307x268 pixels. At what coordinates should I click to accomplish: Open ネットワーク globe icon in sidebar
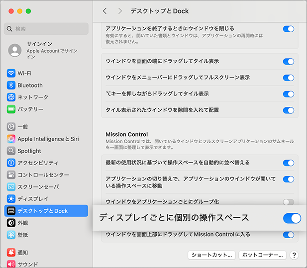point(11,97)
